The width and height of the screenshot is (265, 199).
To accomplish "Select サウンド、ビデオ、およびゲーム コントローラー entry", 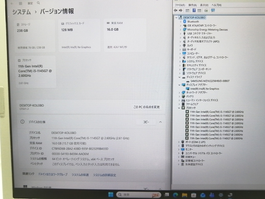I will coord(207,57).
